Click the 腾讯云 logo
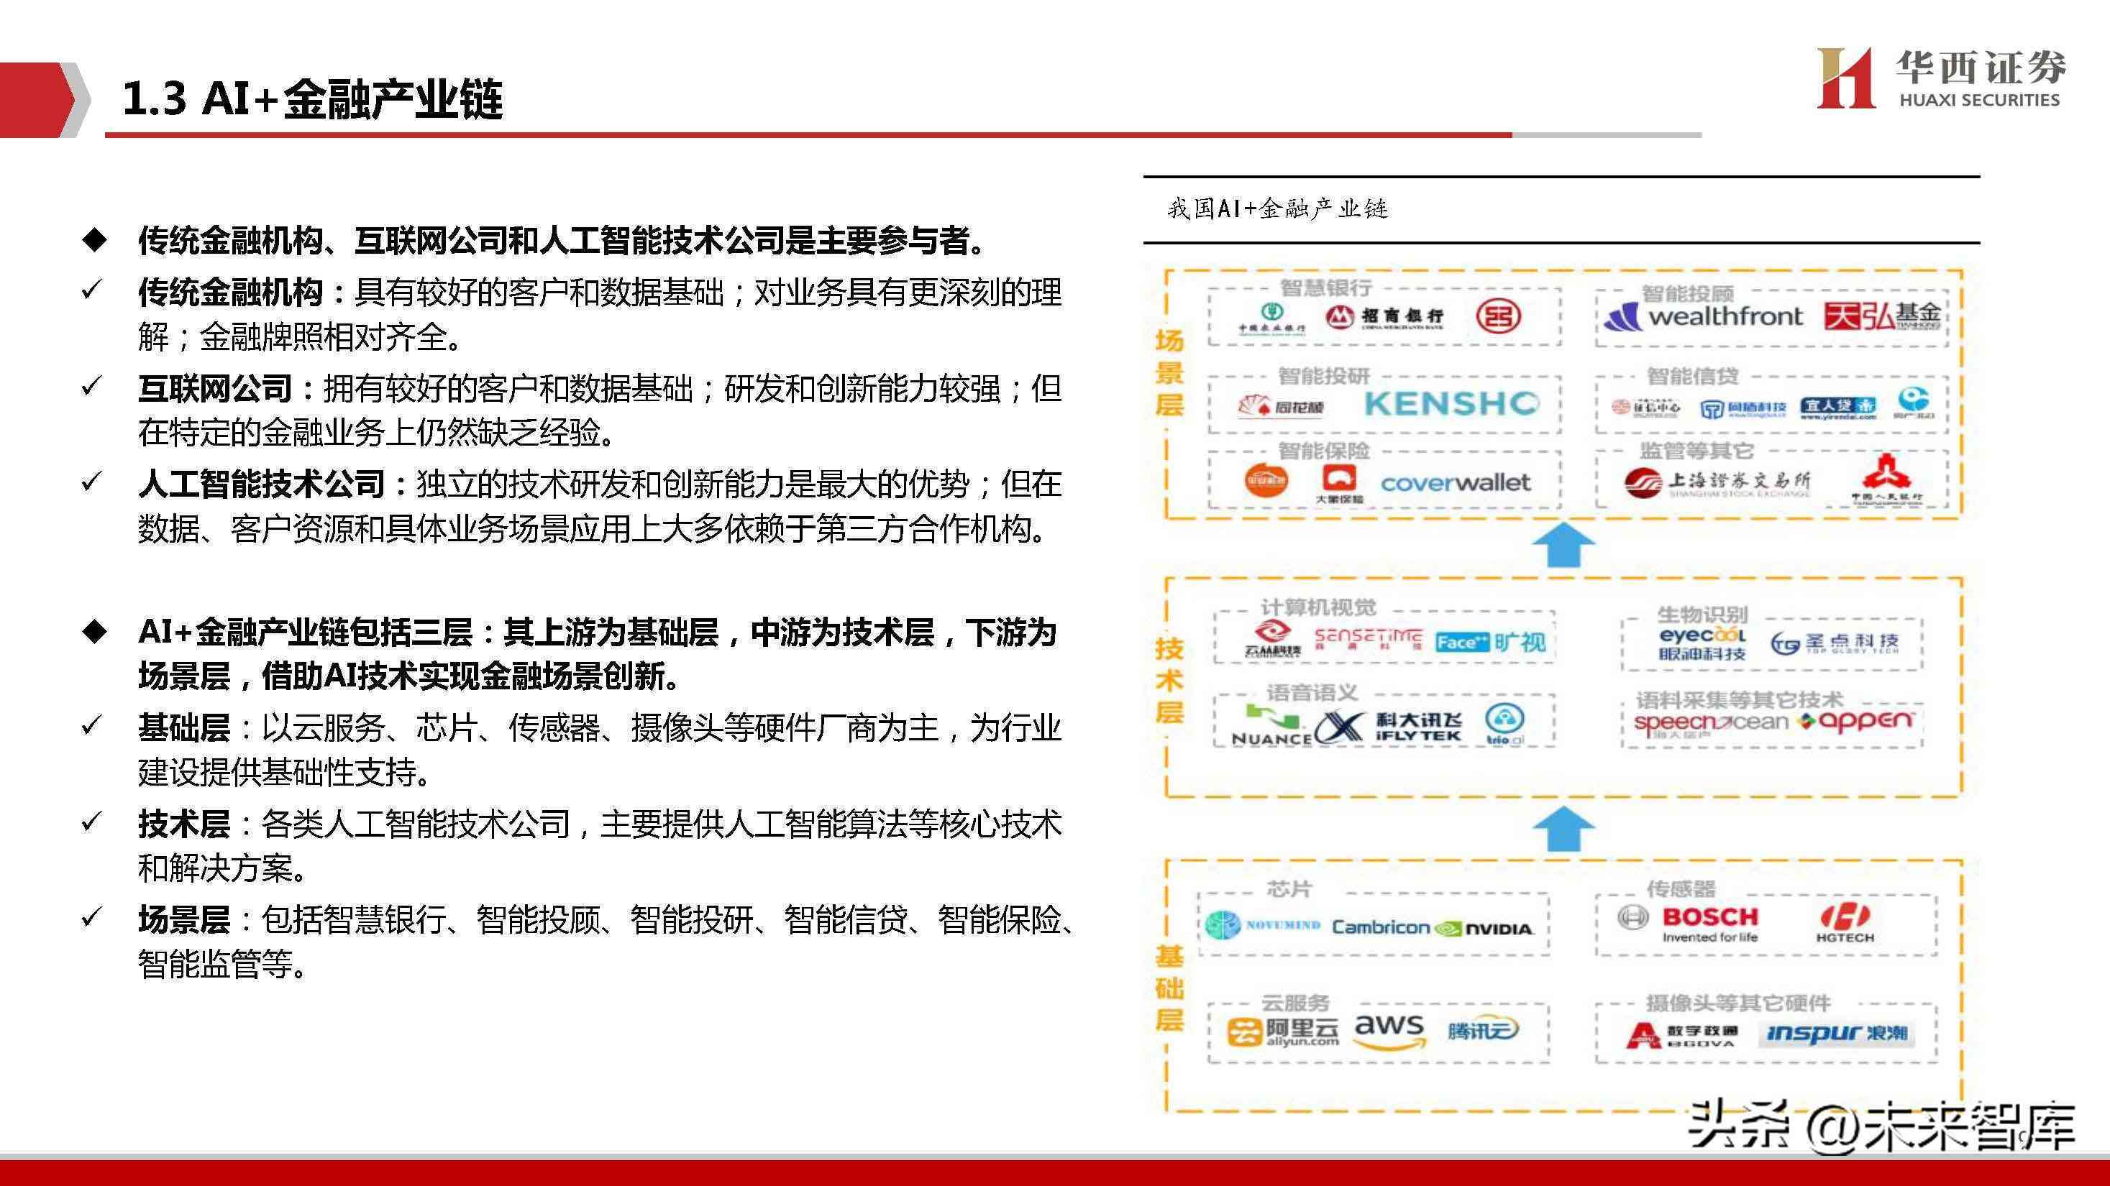2110x1186 pixels. pyautogui.click(x=1483, y=1030)
